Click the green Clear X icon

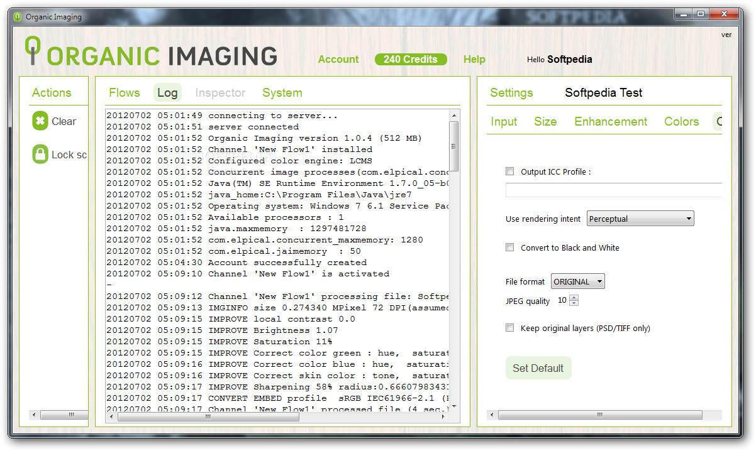tap(40, 121)
